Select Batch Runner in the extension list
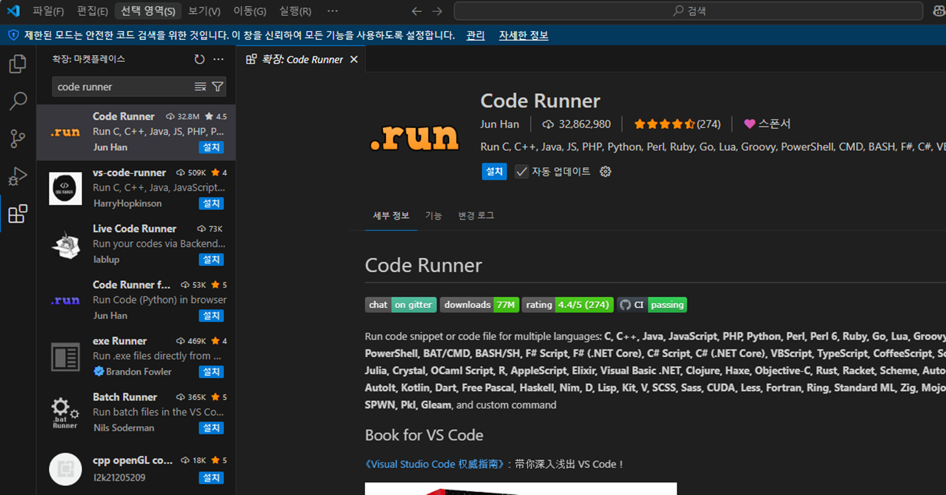 pyautogui.click(x=136, y=412)
